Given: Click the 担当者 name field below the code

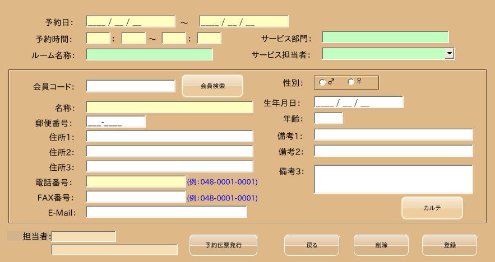Looking at the screenshot, I should (x=114, y=250).
